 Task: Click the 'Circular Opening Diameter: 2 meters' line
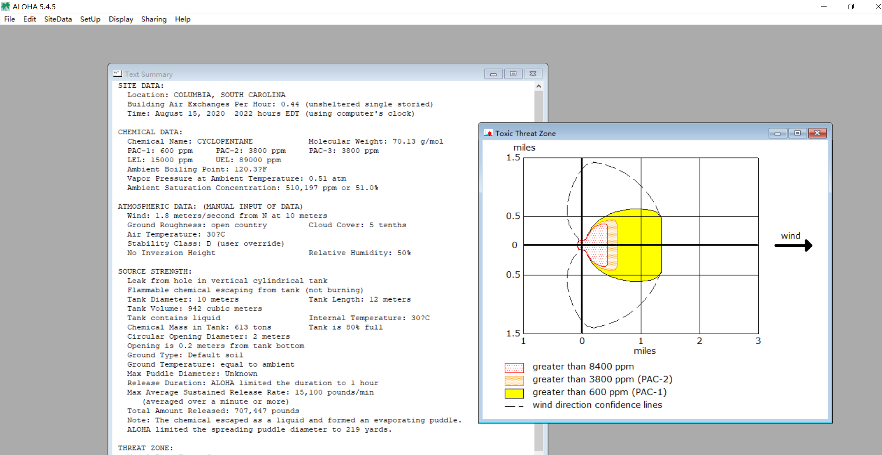pos(208,336)
